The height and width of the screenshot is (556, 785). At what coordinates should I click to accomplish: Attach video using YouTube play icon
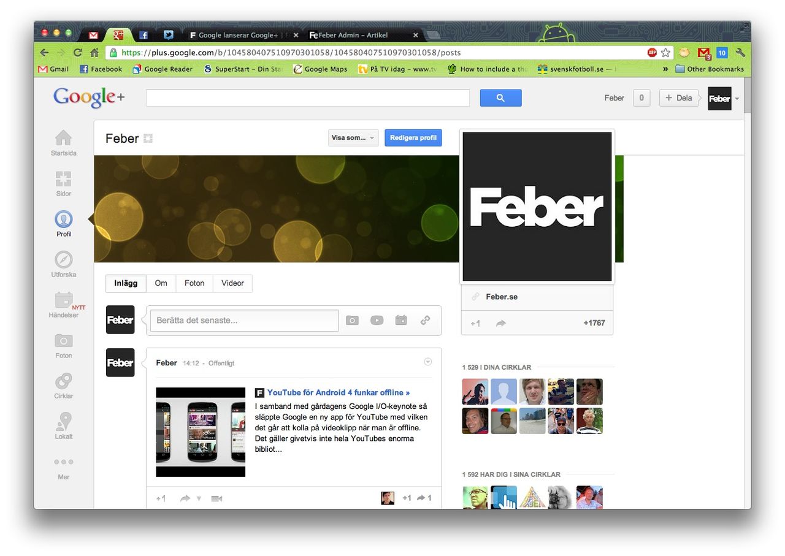[x=377, y=321]
